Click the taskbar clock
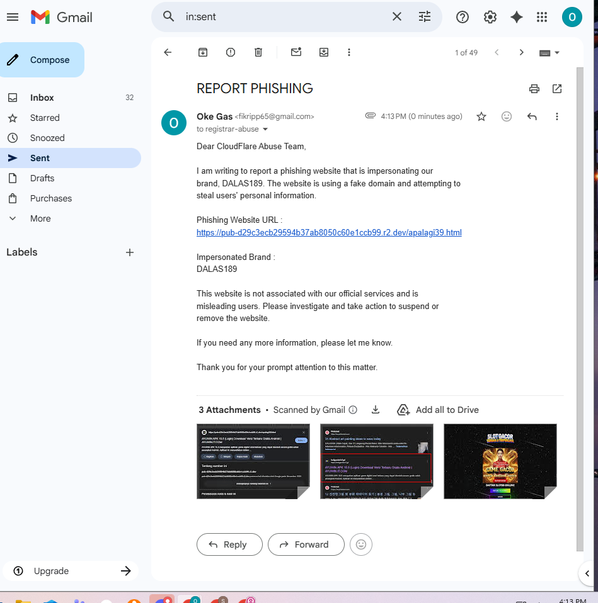 573,600
